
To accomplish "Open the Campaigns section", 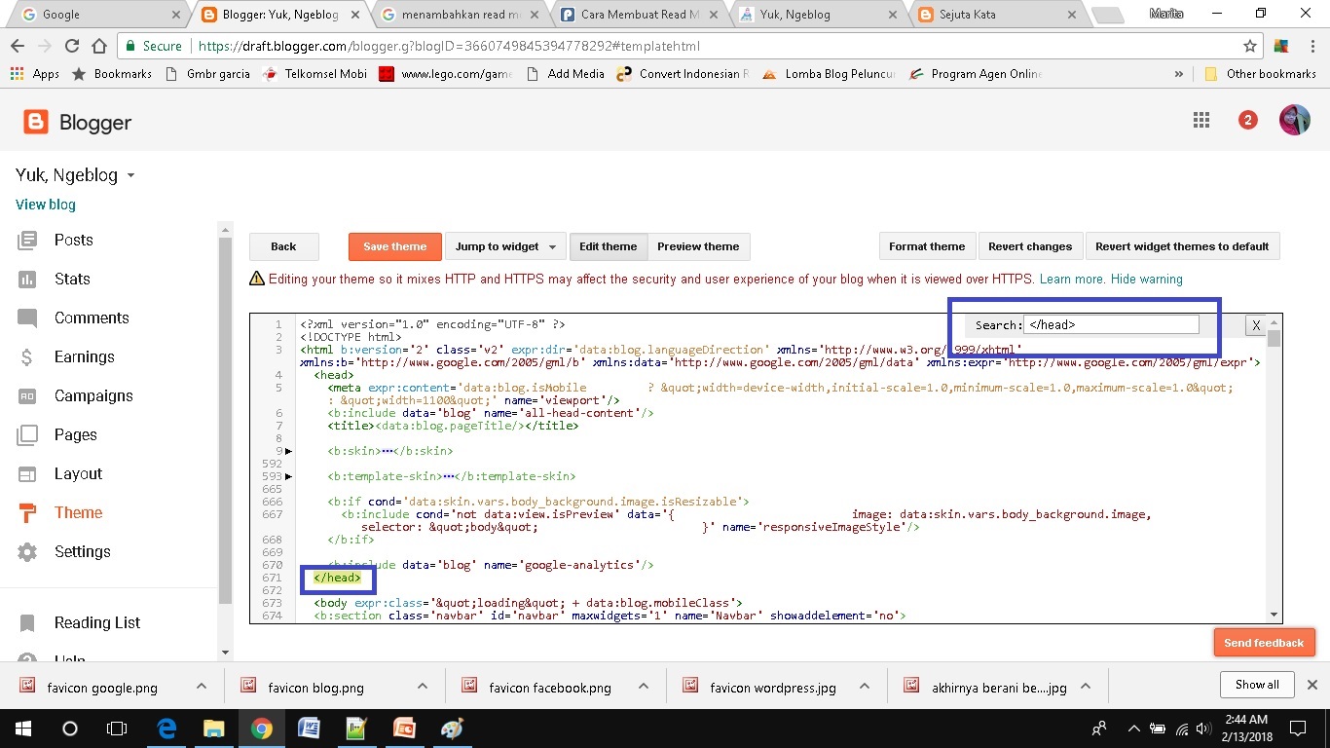I will pos(93,395).
